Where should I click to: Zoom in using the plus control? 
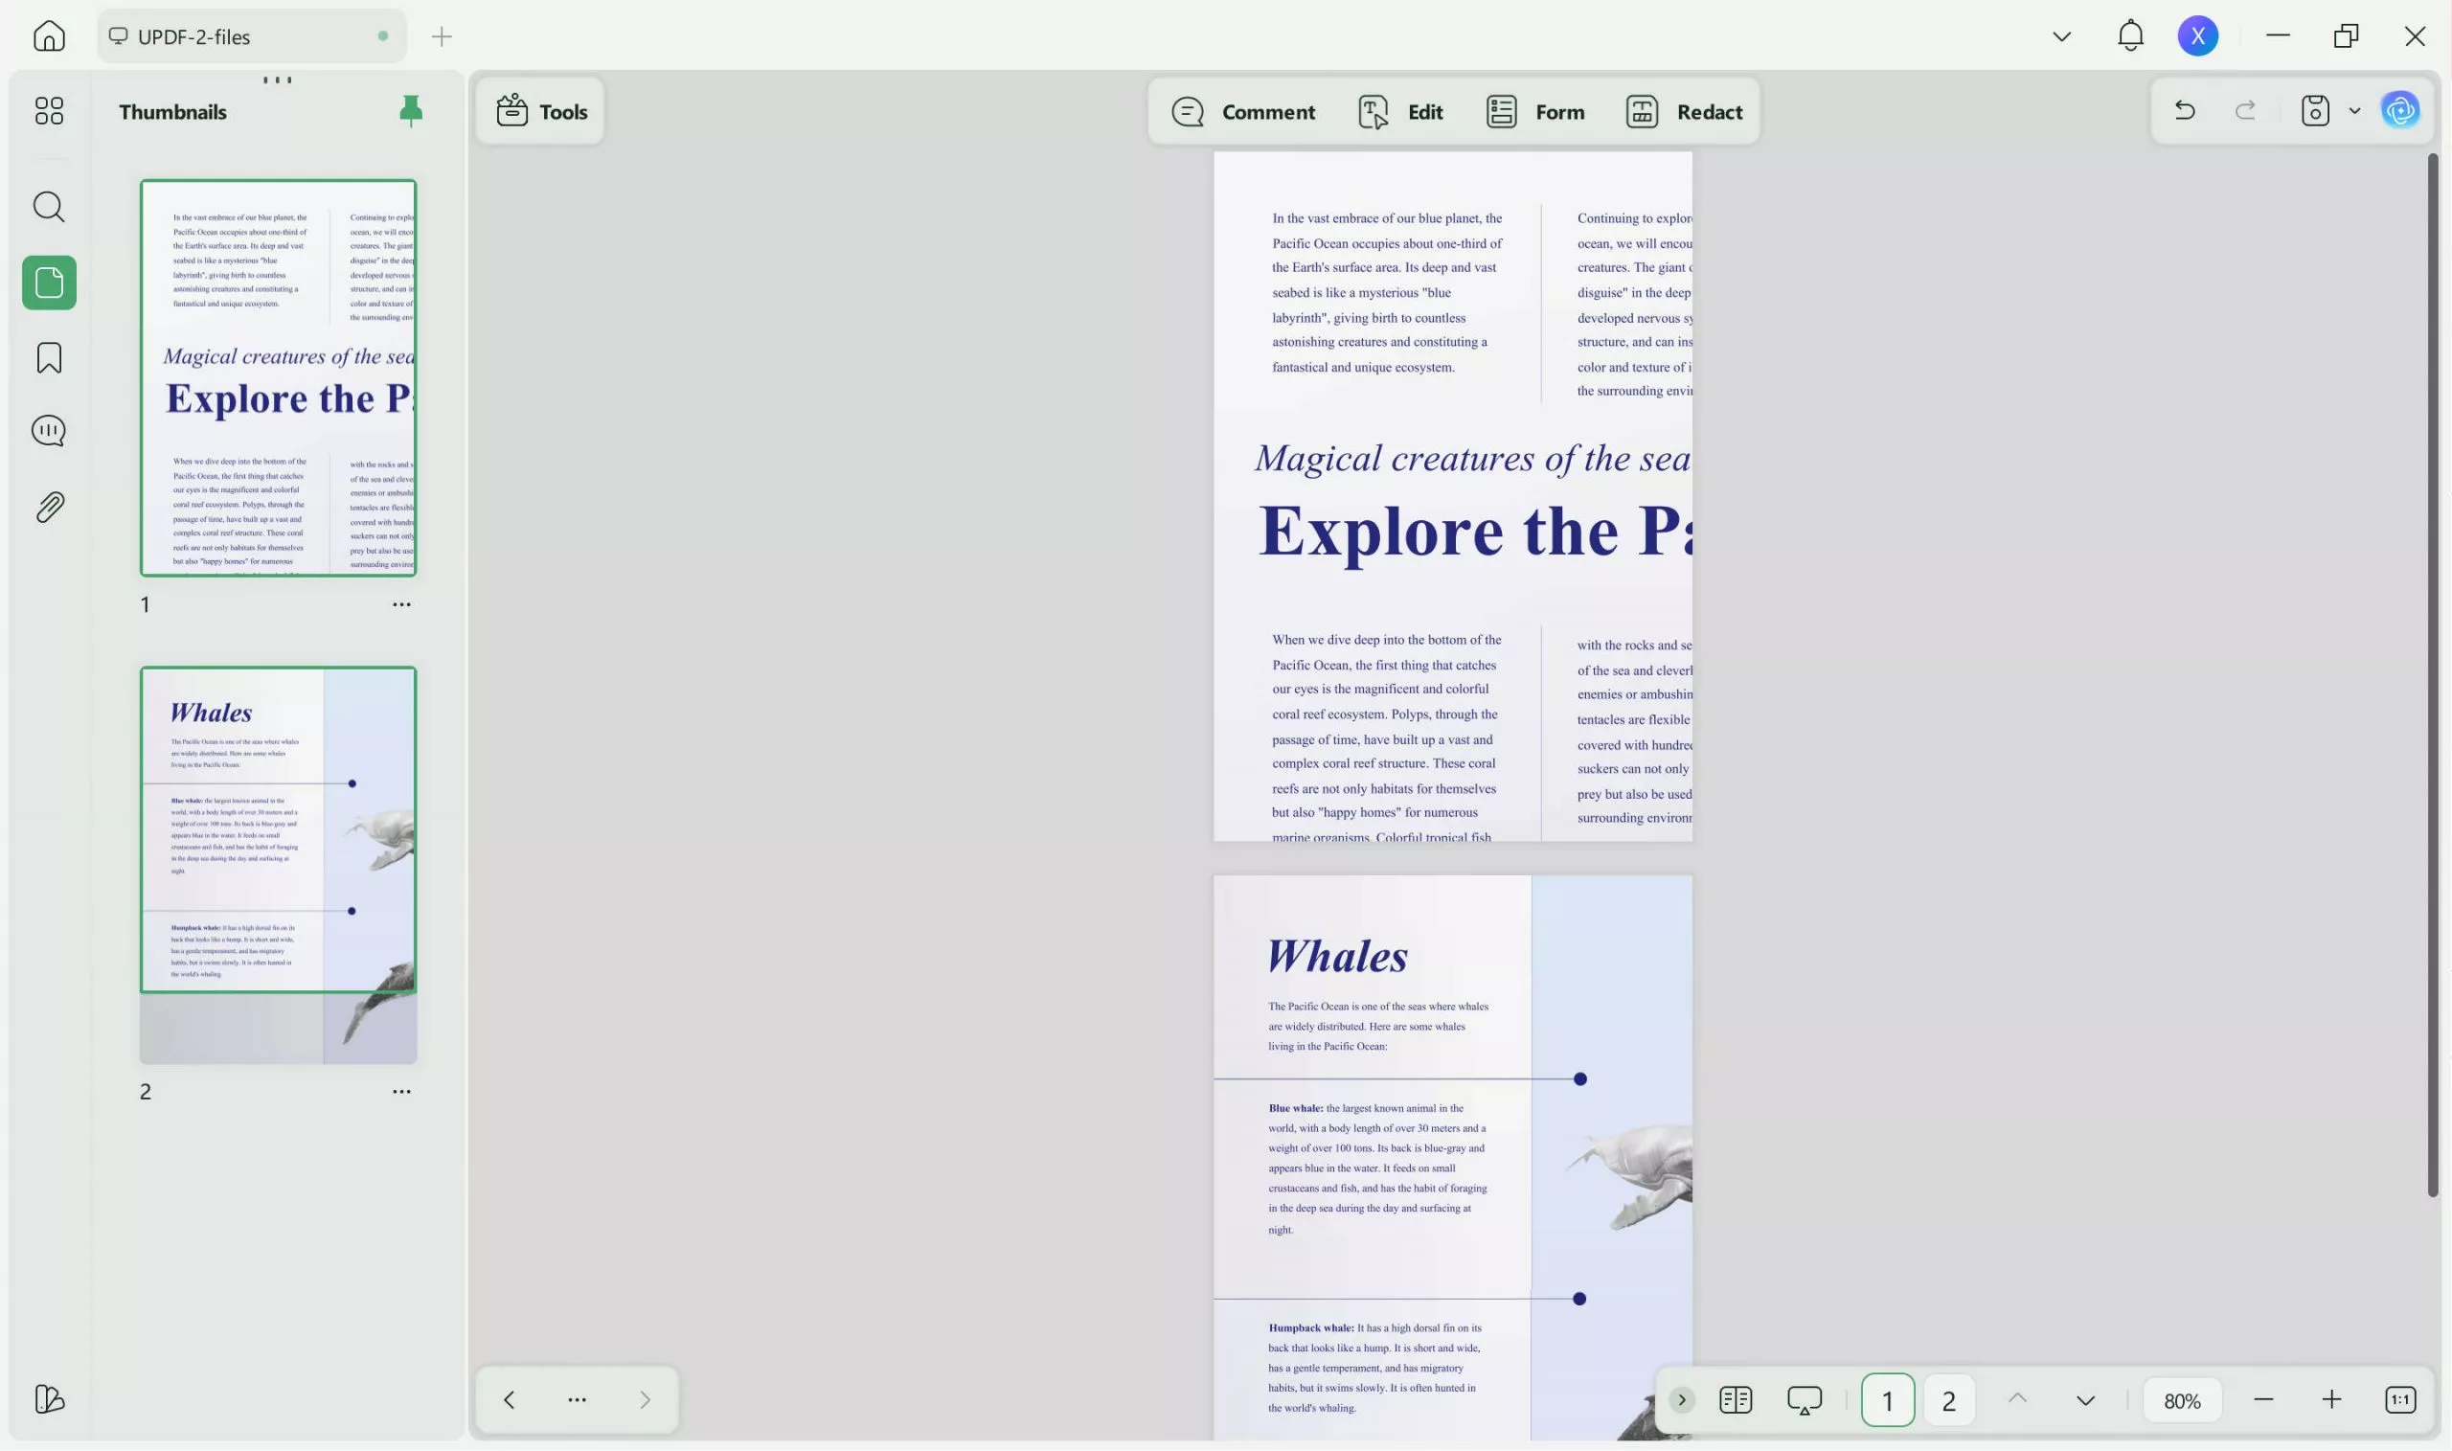[x=2331, y=1398]
